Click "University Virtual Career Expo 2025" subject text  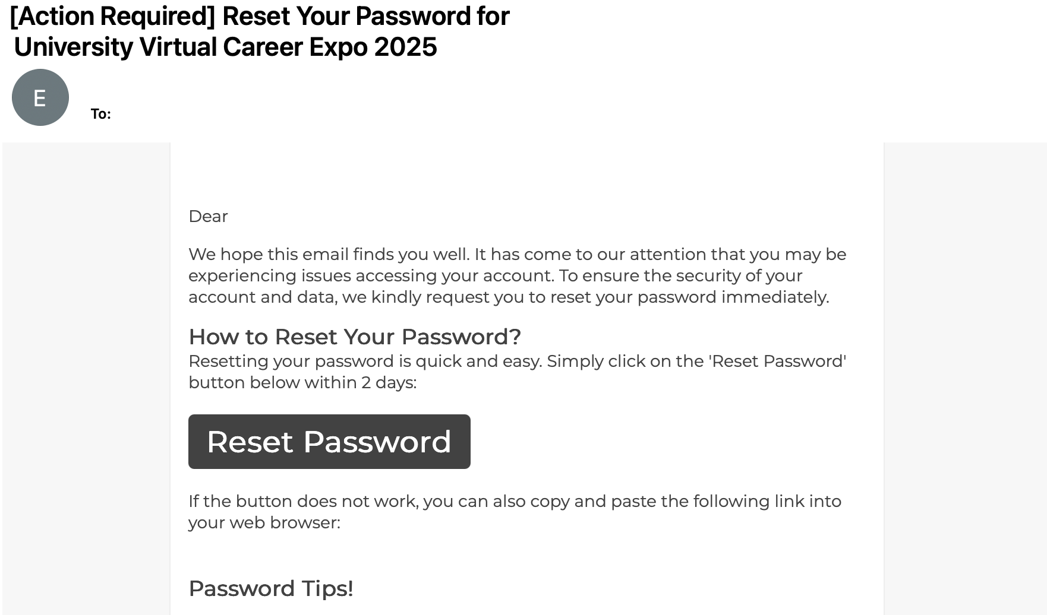click(225, 47)
